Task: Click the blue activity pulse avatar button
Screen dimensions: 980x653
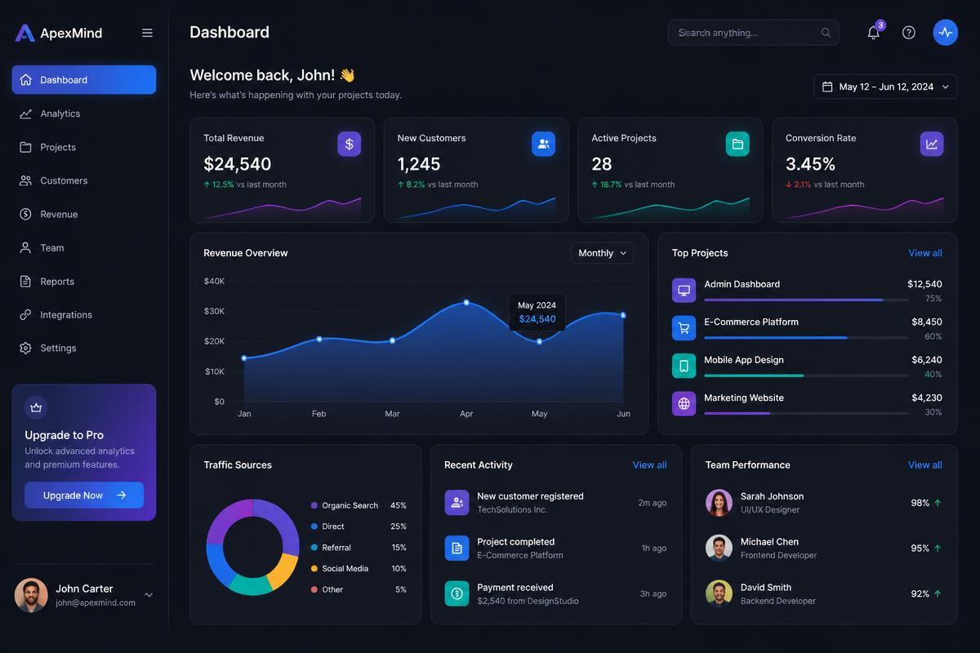Action: coord(945,33)
